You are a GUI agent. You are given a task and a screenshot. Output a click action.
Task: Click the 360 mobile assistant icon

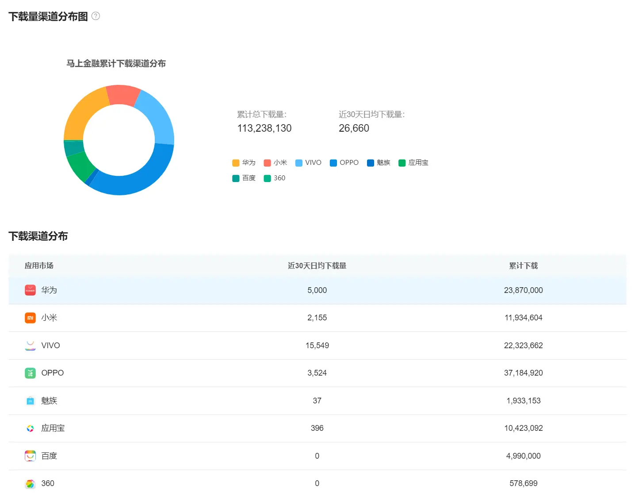coord(30,483)
